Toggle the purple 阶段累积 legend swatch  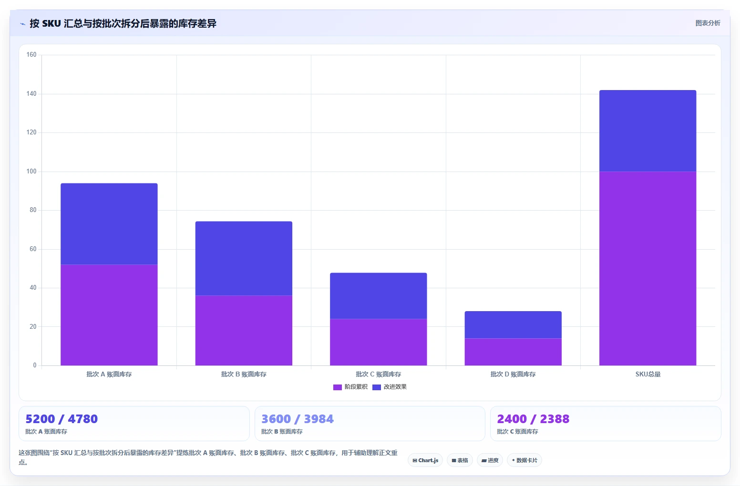click(338, 387)
